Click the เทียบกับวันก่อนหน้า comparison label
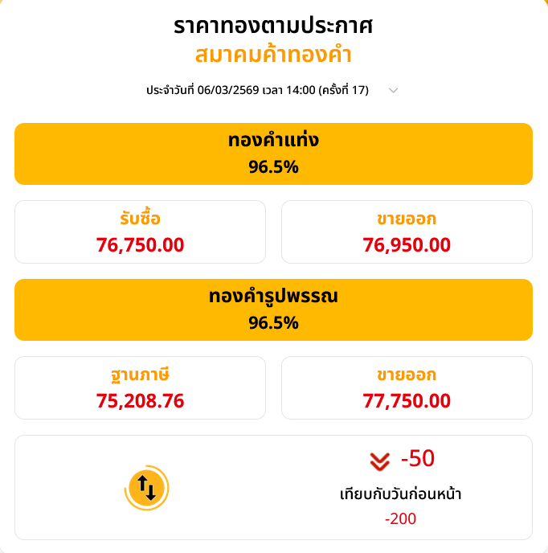The width and height of the screenshot is (548, 553). (400, 494)
